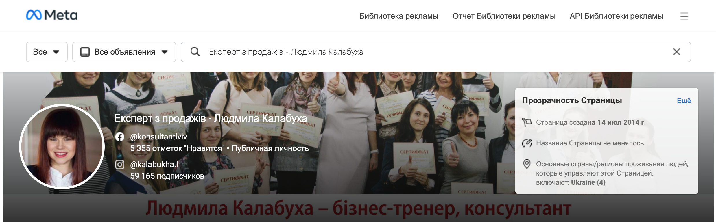Image resolution: width=716 pixels, height=224 pixels.
Task: Clear the search field with X
Action: pyautogui.click(x=676, y=52)
